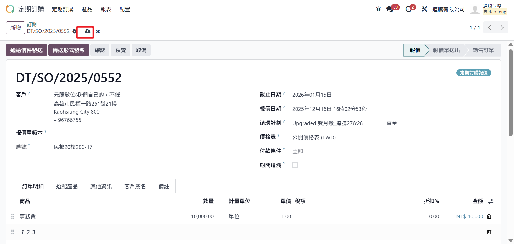Go to next record arrow
This screenshot has height=244, width=514.
tap(502, 28)
